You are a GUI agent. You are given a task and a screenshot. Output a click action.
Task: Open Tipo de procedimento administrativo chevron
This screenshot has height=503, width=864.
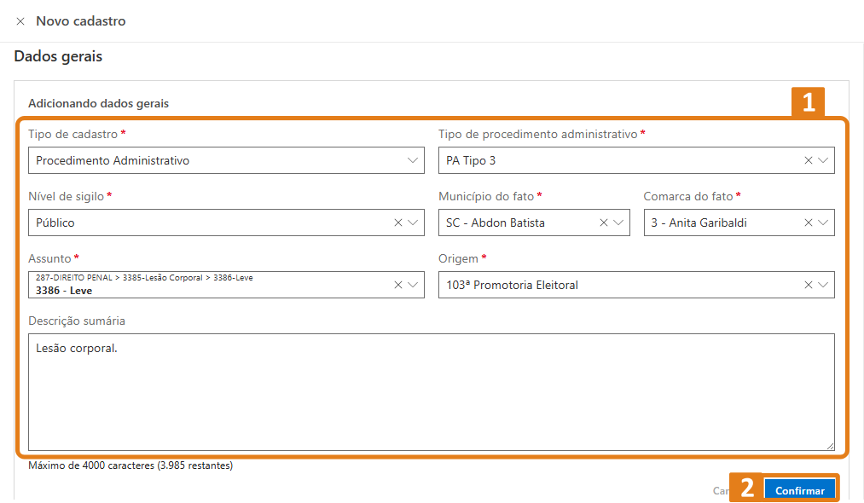pyautogui.click(x=823, y=160)
